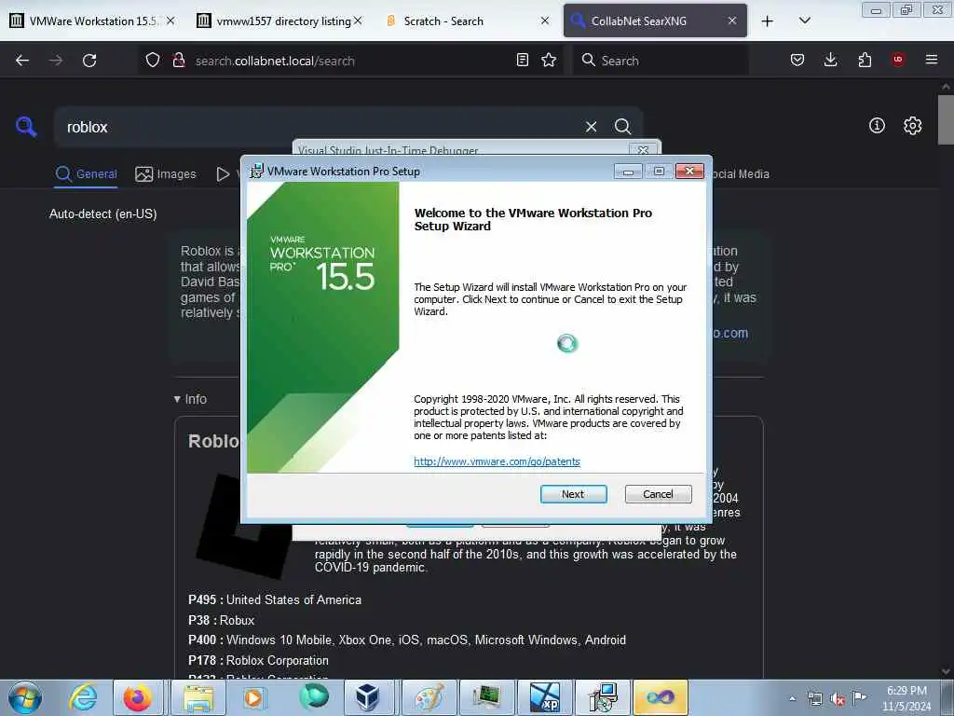Select the Images search category

166,174
